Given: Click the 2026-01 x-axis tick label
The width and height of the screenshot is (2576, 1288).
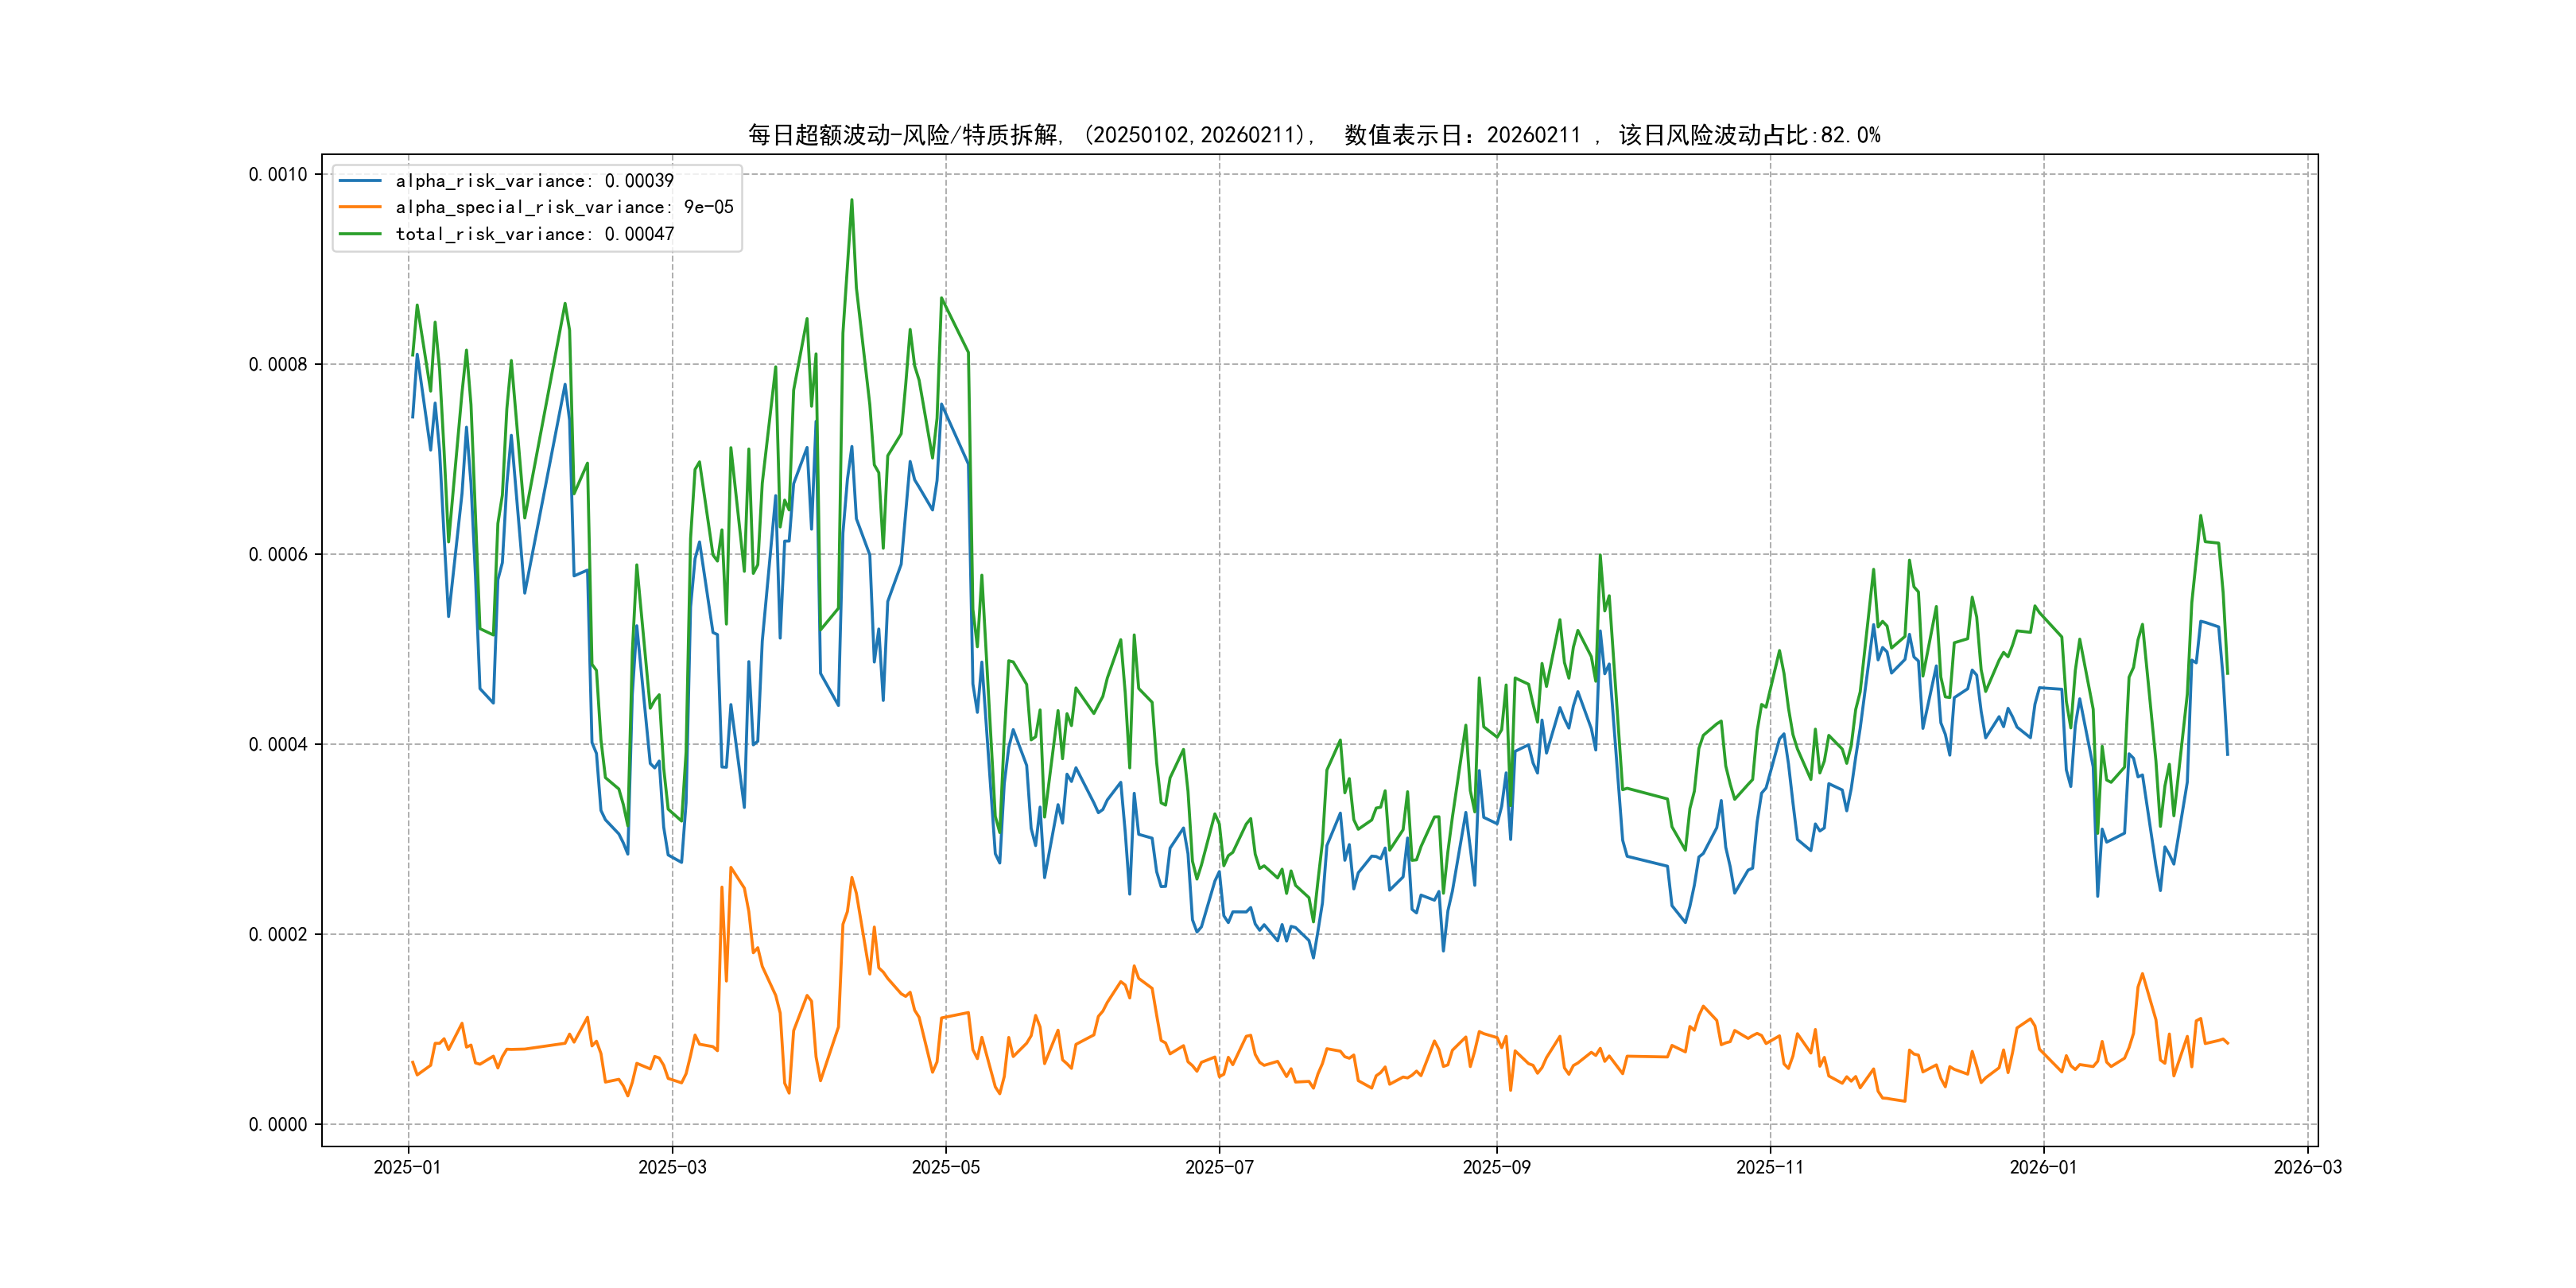Looking at the screenshot, I should 2043,1167.
